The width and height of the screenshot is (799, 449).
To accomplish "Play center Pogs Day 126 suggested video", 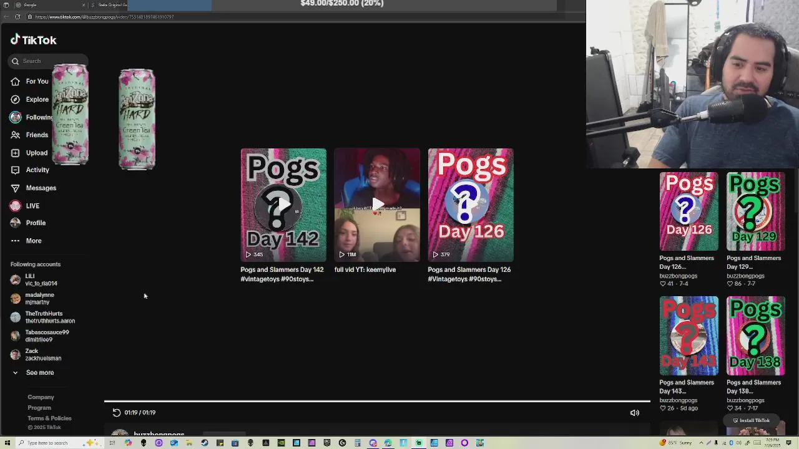I will tap(471, 205).
